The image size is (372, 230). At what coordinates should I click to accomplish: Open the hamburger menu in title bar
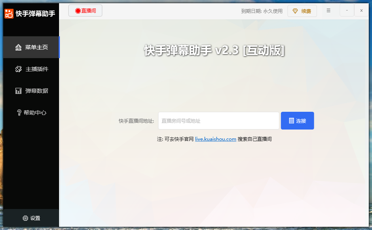tap(328, 10)
